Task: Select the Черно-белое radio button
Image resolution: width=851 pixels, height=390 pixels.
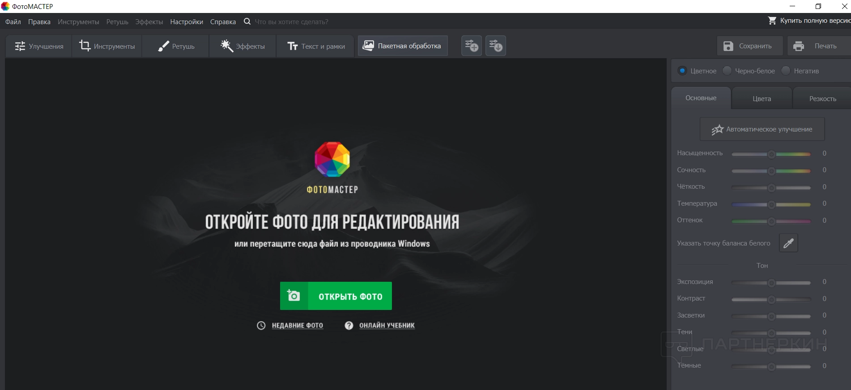Action: [x=727, y=71]
